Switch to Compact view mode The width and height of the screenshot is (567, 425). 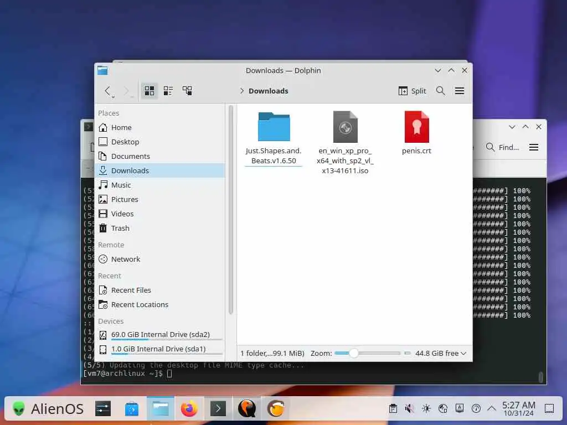(x=168, y=91)
